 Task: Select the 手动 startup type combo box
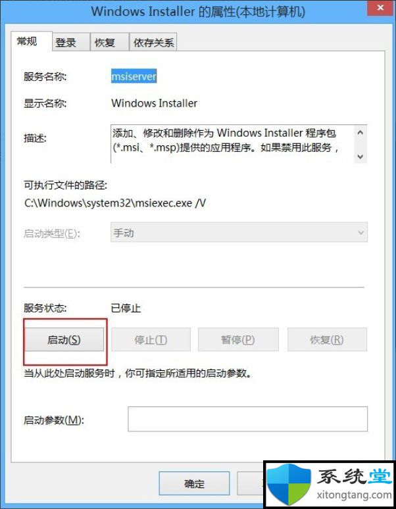point(239,232)
